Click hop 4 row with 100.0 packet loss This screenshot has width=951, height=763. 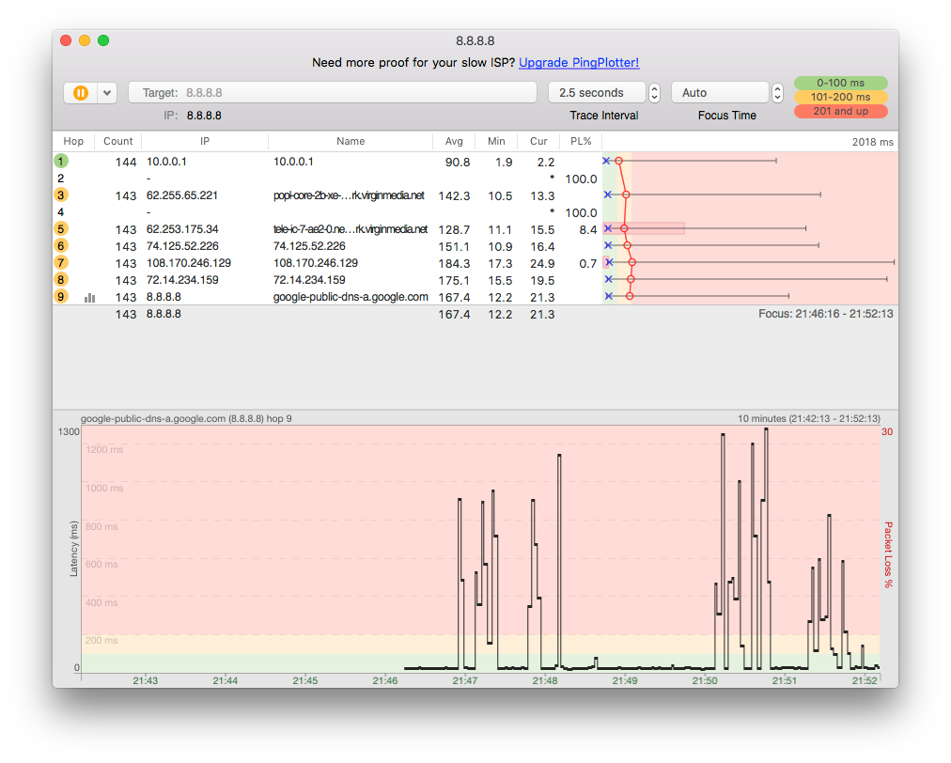pyautogui.click(x=328, y=213)
